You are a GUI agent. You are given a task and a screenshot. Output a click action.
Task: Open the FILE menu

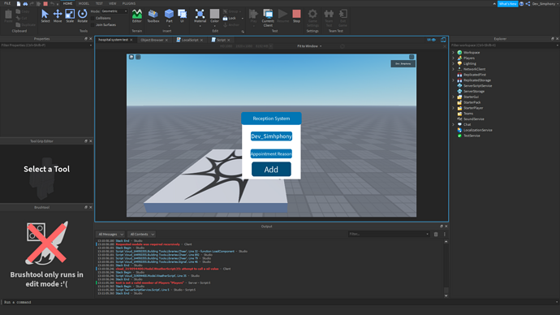pyautogui.click(x=7, y=3)
